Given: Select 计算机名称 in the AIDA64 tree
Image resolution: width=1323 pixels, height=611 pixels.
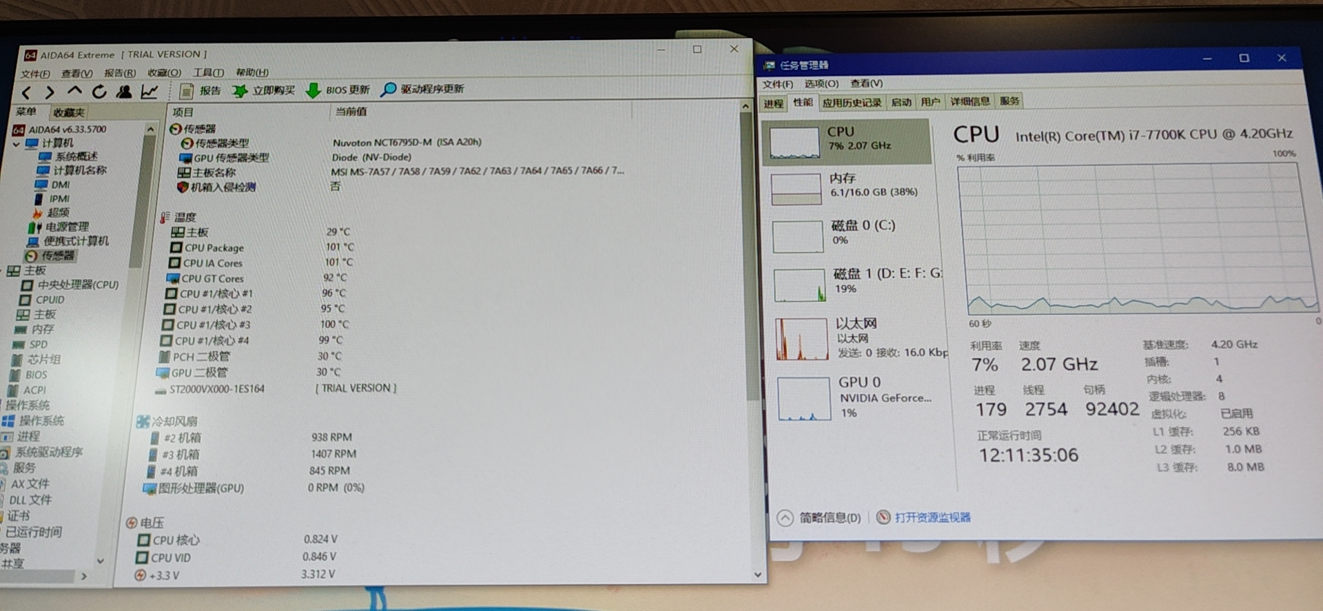Looking at the screenshot, I should 72,170.
